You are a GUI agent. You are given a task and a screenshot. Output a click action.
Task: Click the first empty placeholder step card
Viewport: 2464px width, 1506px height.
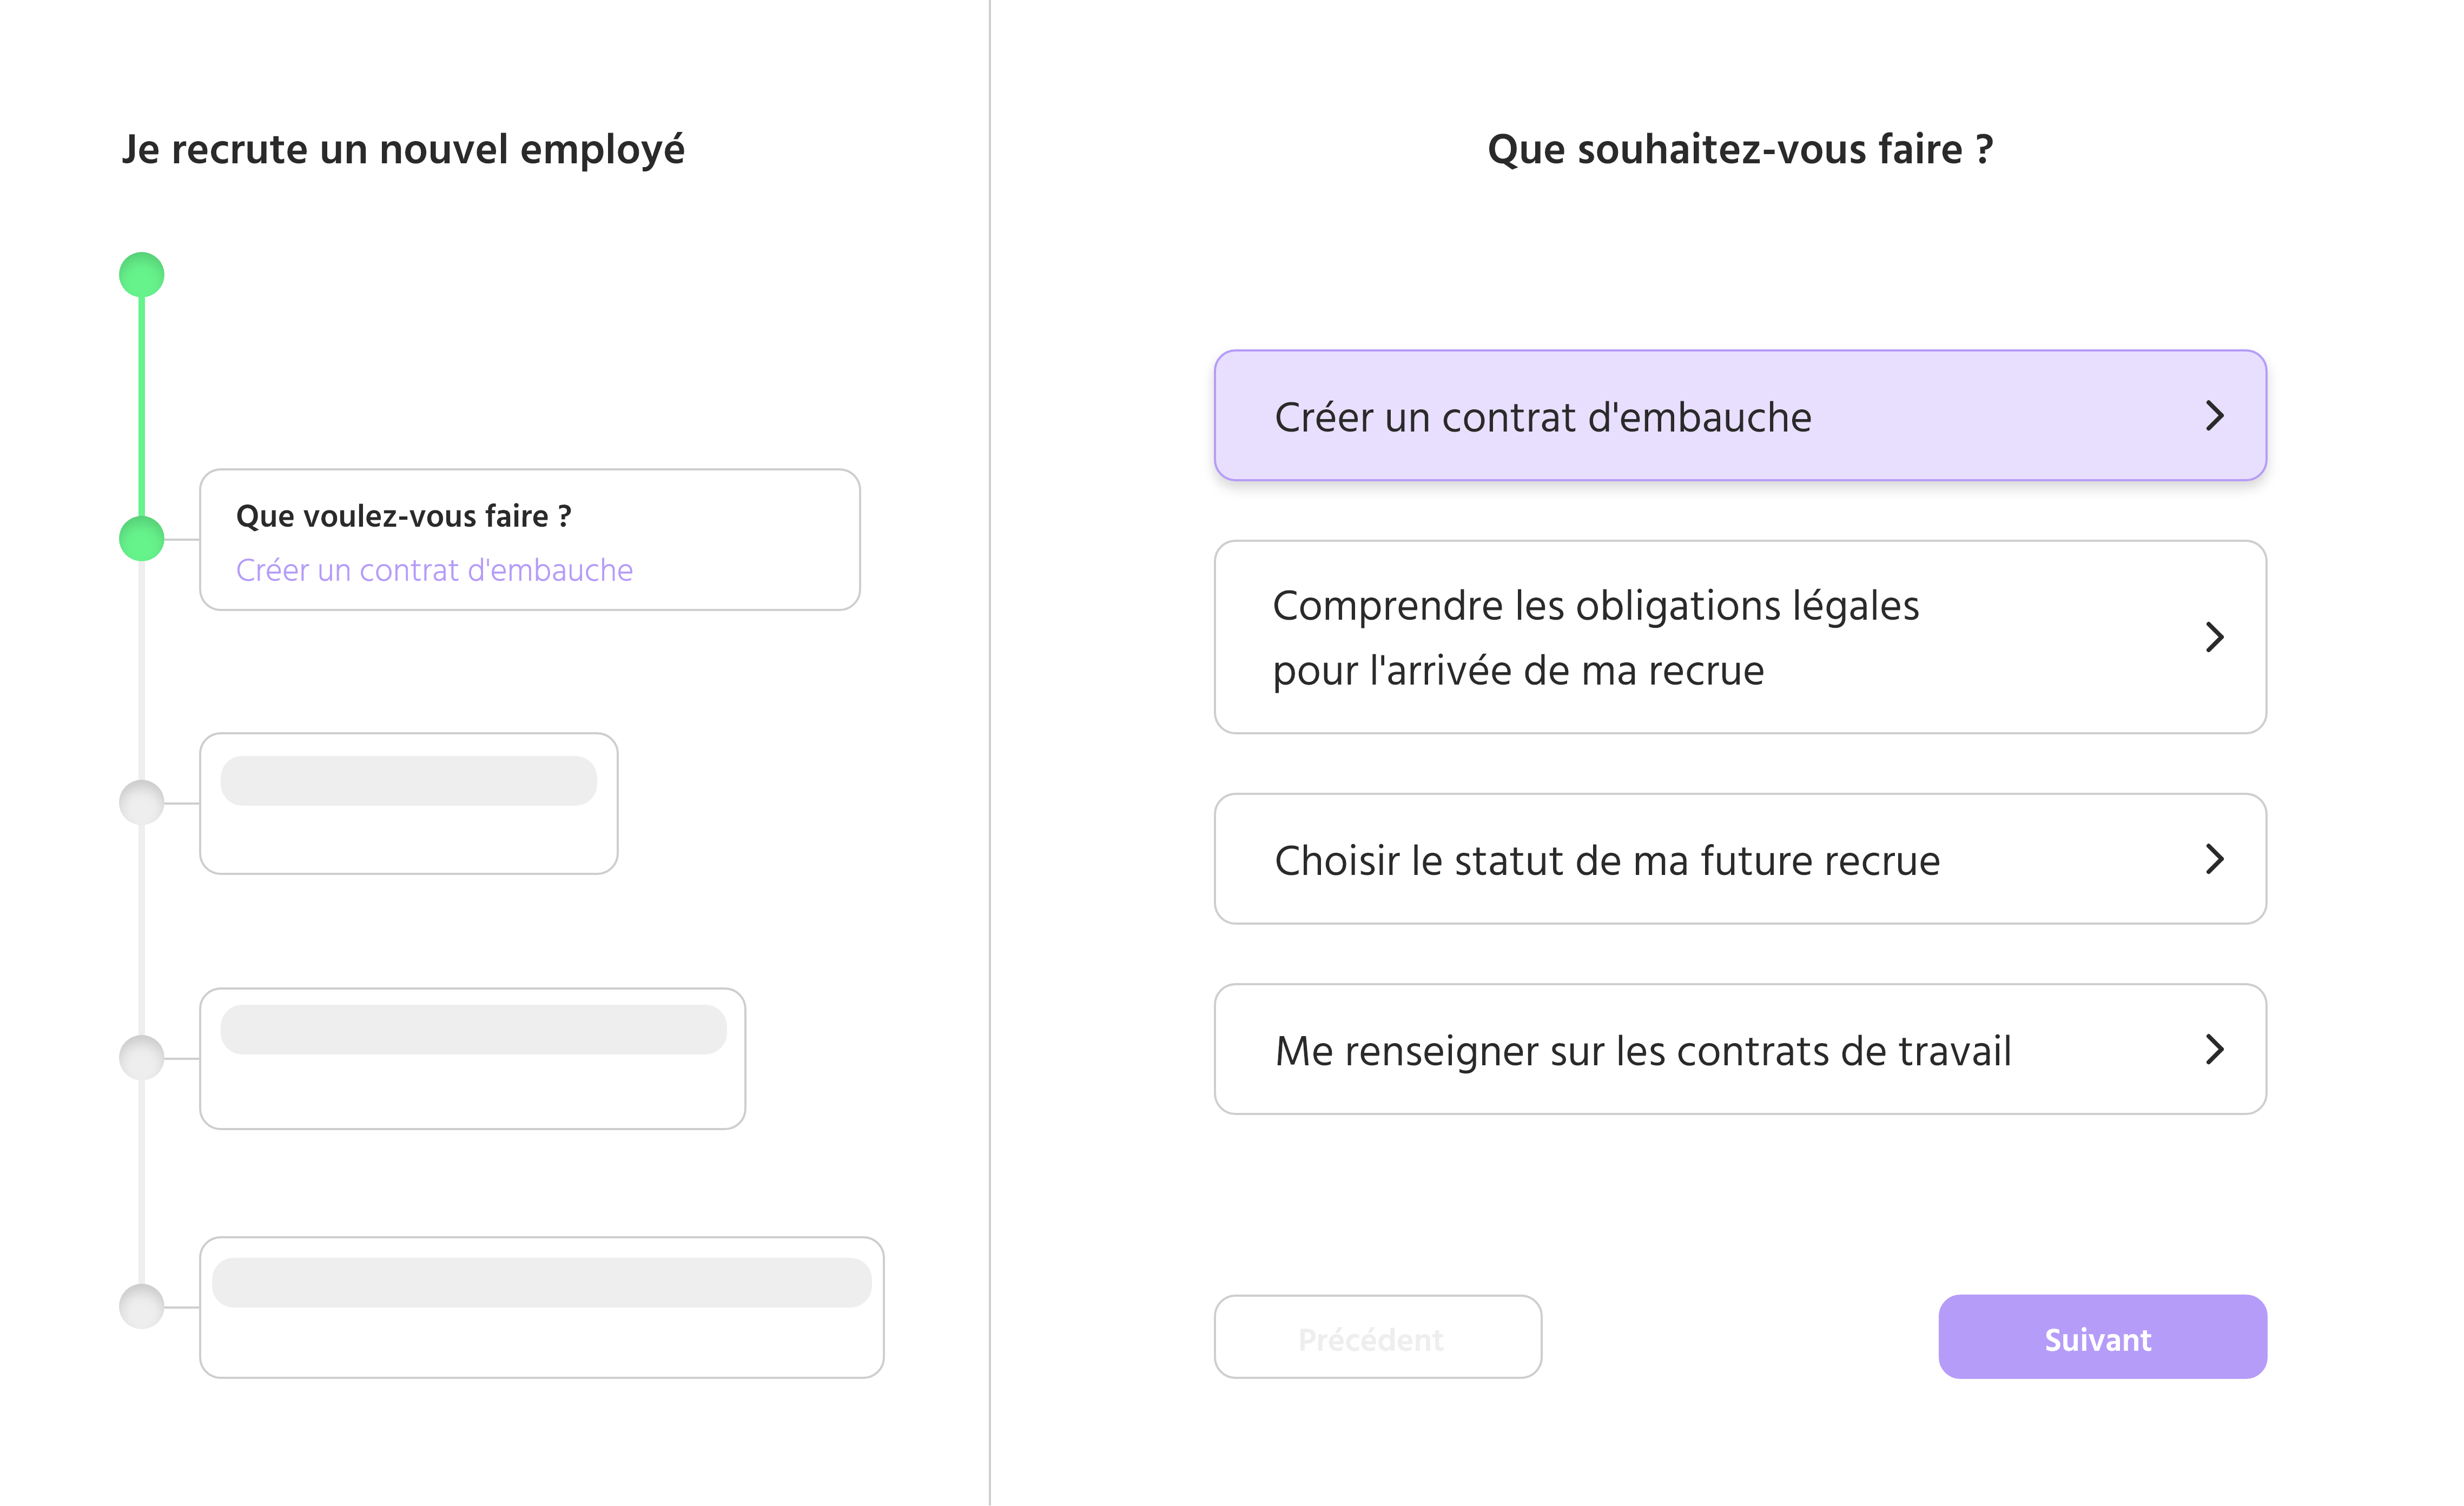point(408,805)
